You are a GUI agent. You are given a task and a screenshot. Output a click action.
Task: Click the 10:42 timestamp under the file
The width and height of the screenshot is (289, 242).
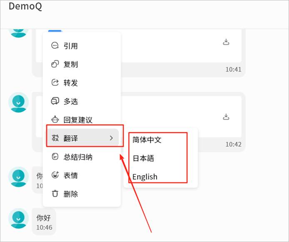click(233, 145)
